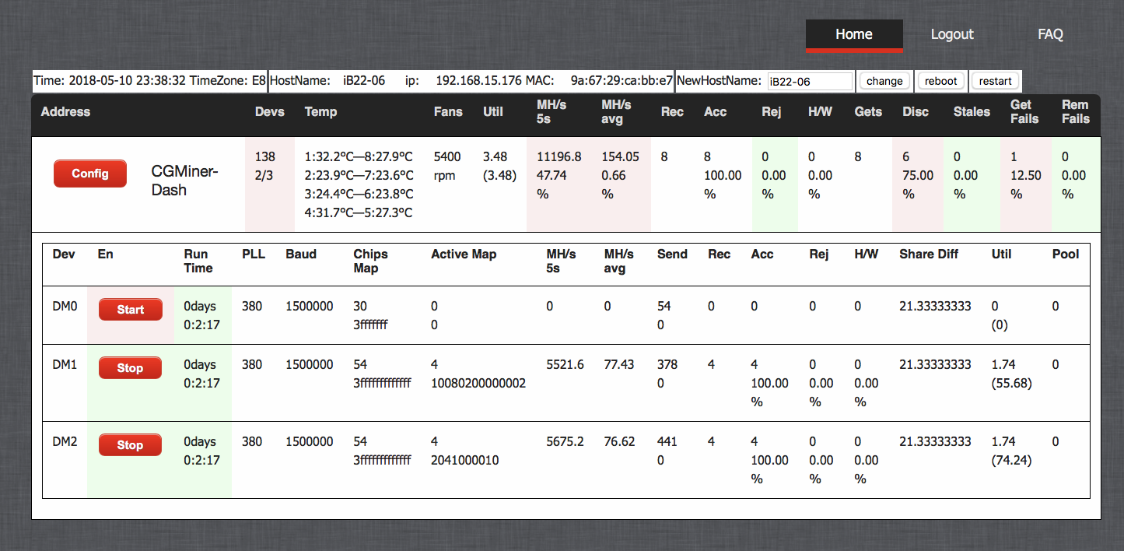Click the Active Map column header
Image resolution: width=1124 pixels, height=551 pixels.
[464, 254]
